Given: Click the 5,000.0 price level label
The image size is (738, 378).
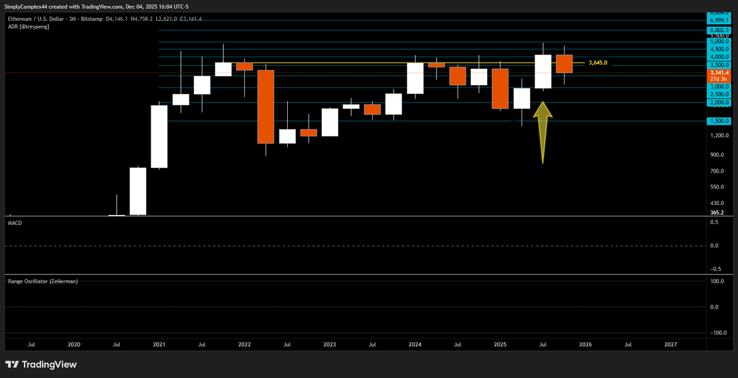Looking at the screenshot, I should click(720, 42).
